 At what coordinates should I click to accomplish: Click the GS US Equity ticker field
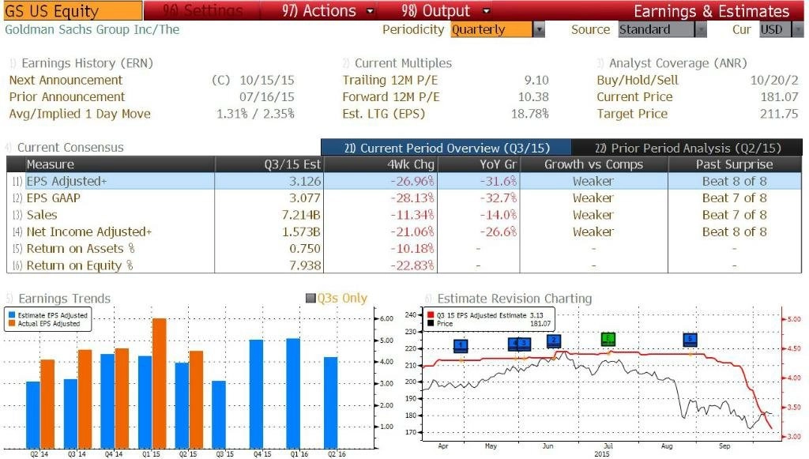[x=72, y=11]
